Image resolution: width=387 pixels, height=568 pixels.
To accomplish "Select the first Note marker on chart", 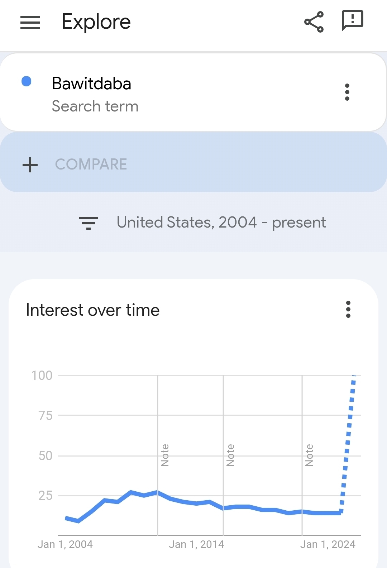I will tap(164, 455).
